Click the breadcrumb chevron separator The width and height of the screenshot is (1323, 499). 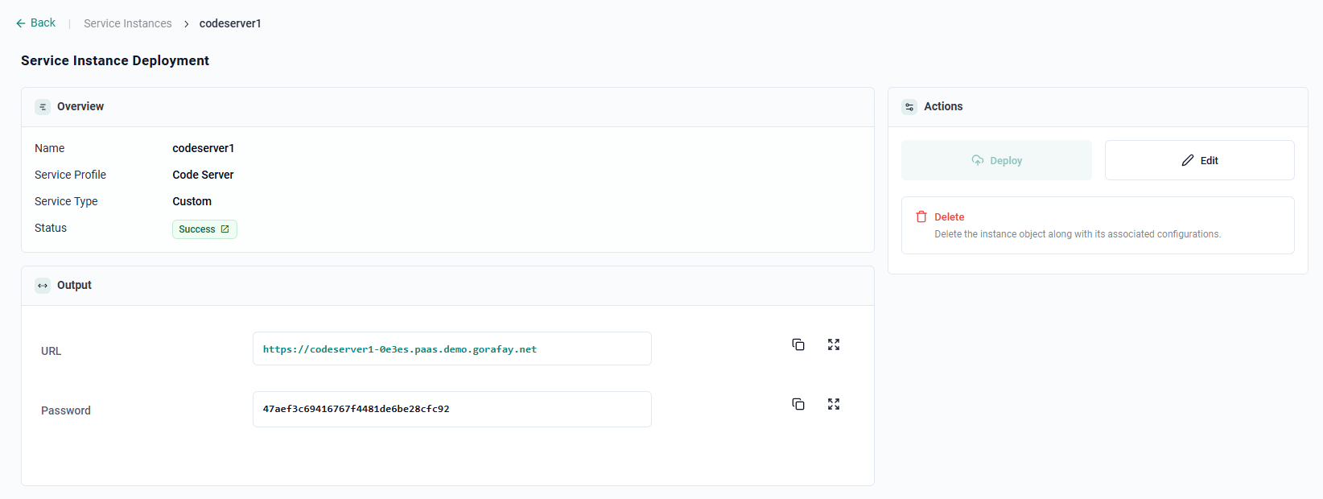(x=186, y=24)
